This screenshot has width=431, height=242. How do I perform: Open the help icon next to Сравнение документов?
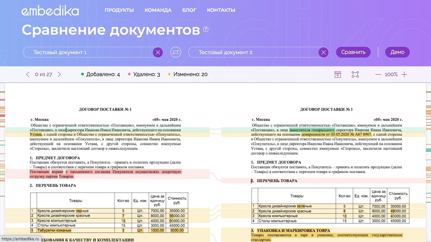[x=206, y=30]
